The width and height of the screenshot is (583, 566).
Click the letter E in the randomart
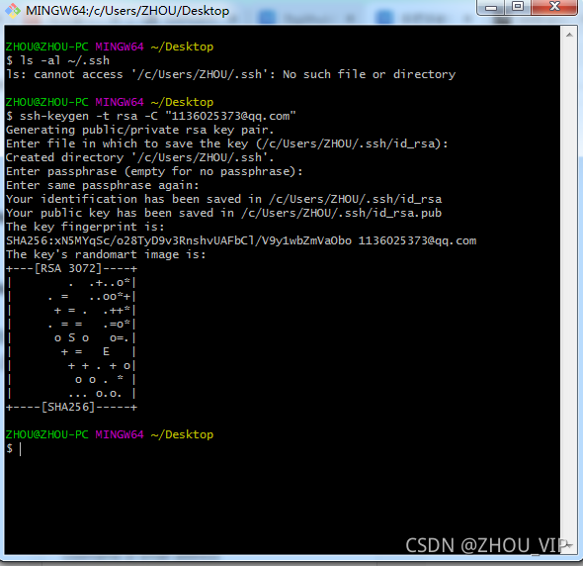click(107, 351)
